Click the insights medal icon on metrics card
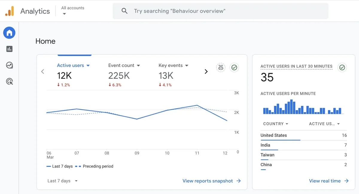 click(x=221, y=68)
